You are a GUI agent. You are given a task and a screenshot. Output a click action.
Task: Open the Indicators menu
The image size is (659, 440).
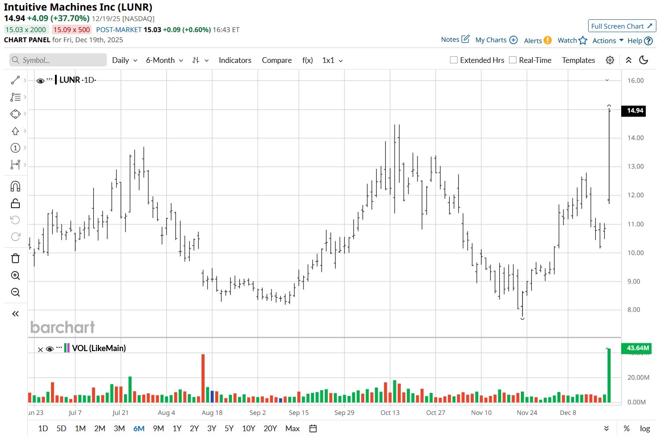pyautogui.click(x=235, y=60)
